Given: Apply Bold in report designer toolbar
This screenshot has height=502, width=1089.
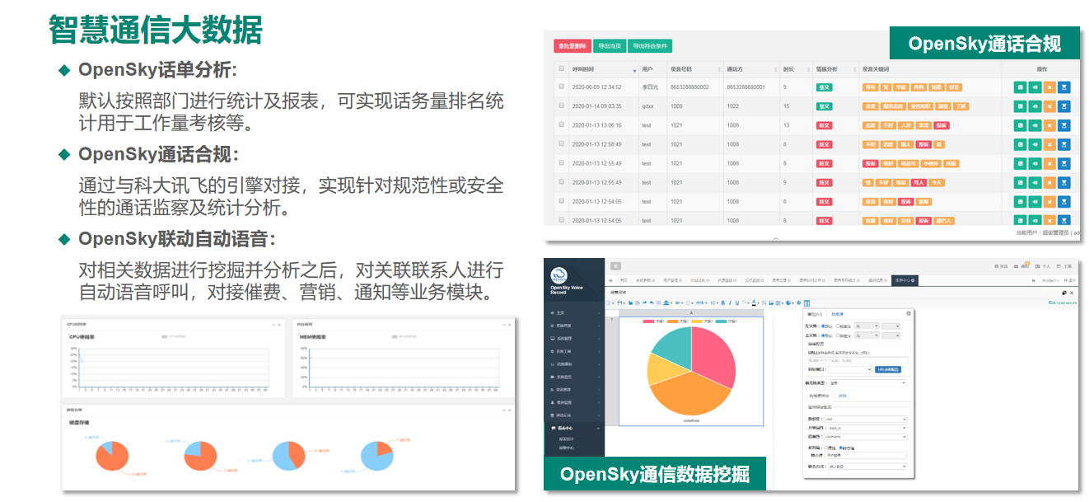Looking at the screenshot, I should 722,303.
